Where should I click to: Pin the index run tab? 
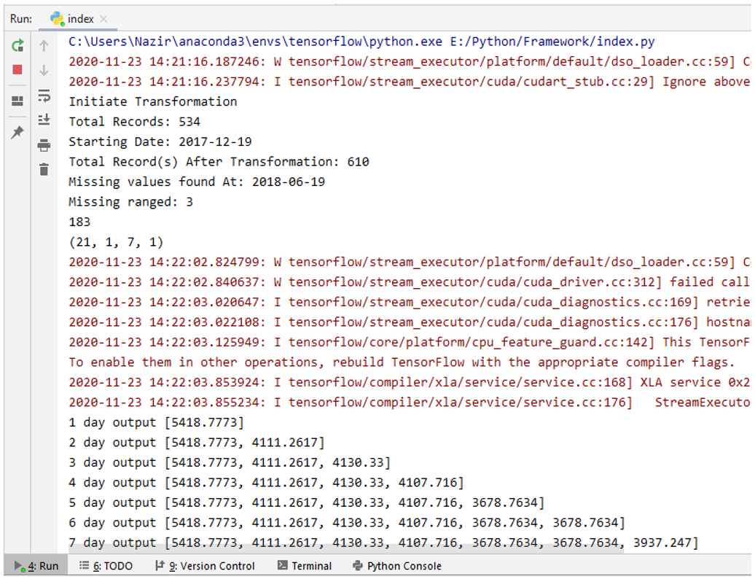coord(17,132)
